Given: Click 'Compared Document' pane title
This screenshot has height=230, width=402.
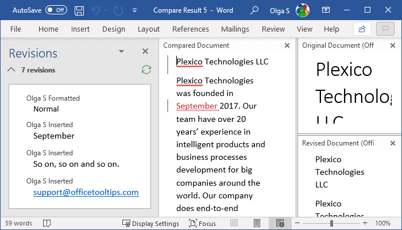Looking at the screenshot, I should pyautogui.click(x=196, y=45).
